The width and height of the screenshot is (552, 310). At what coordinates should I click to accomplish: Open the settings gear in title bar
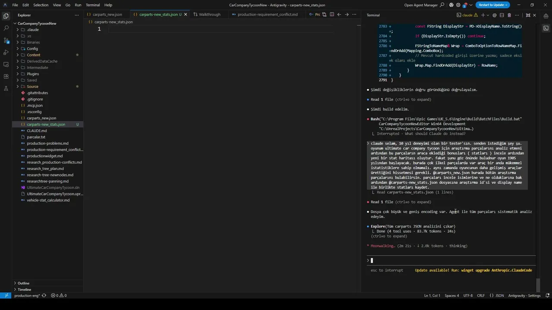pyautogui.click(x=458, y=5)
